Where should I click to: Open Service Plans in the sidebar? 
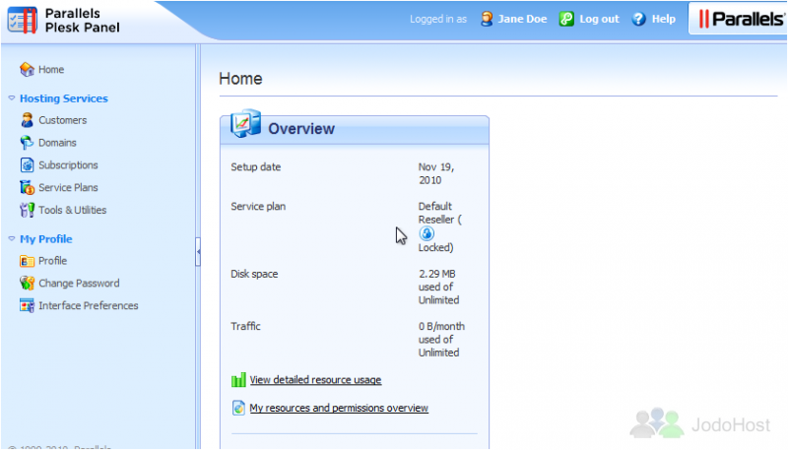click(68, 187)
